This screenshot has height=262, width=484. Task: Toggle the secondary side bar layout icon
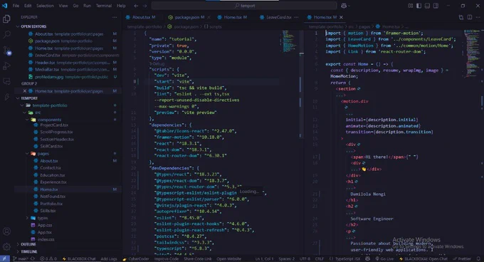point(436,6)
